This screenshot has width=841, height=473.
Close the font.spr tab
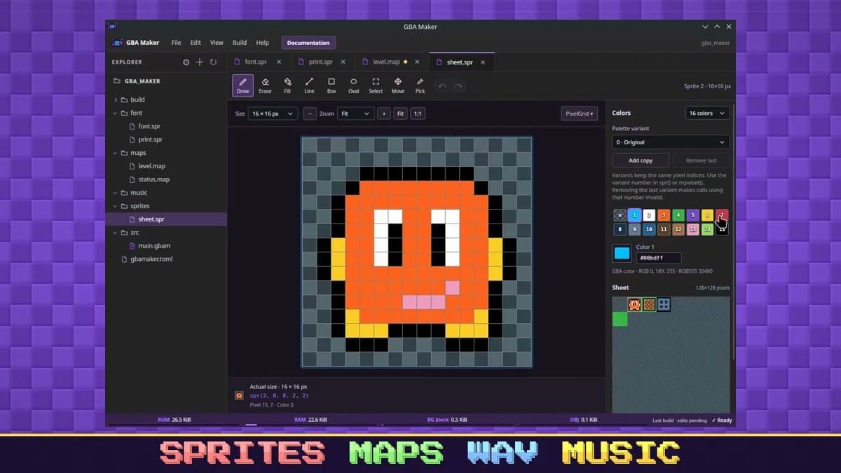pos(279,62)
